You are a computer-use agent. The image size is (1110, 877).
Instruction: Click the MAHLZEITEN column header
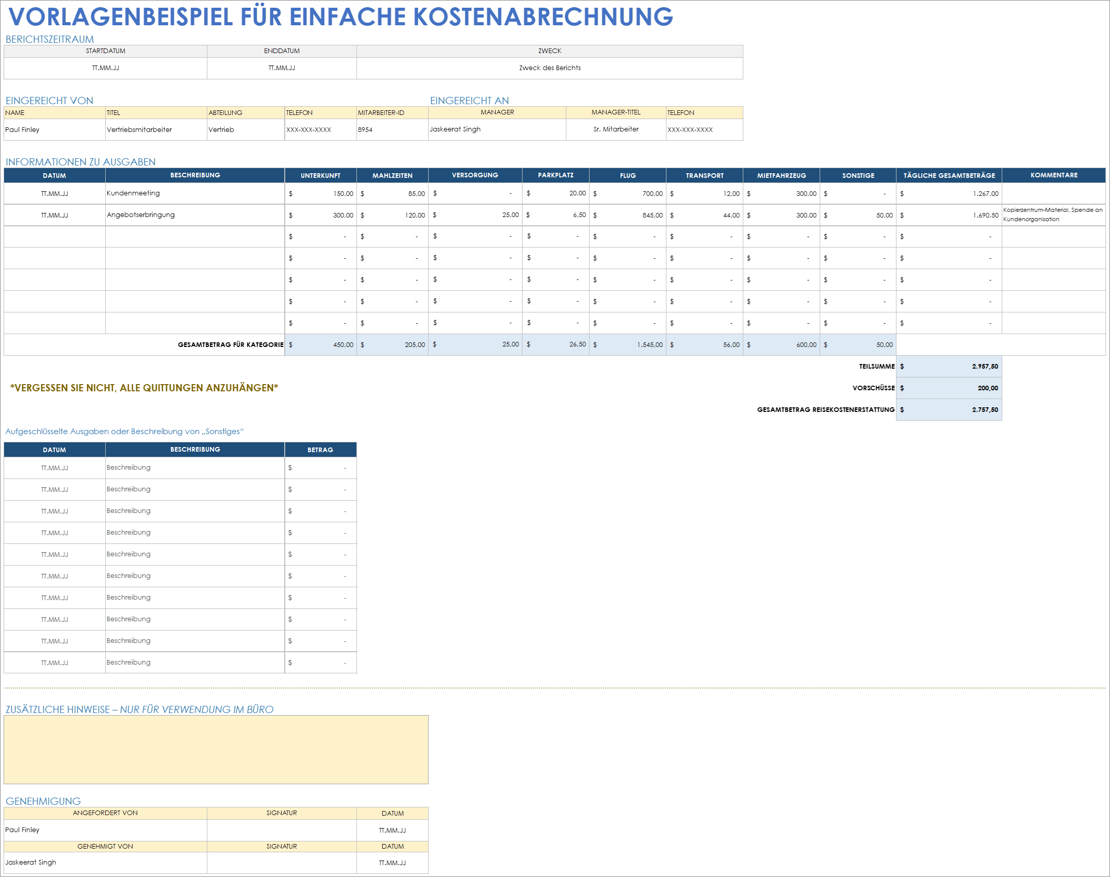click(x=392, y=175)
